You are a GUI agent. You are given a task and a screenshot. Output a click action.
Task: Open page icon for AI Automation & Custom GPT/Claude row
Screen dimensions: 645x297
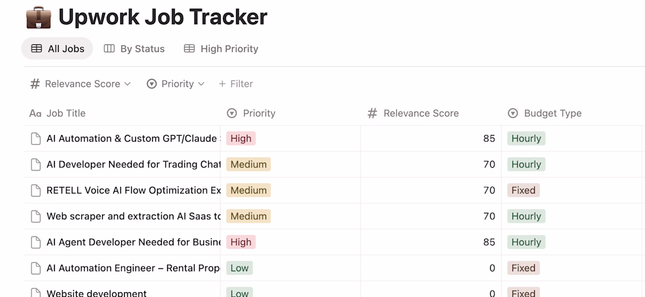click(36, 139)
